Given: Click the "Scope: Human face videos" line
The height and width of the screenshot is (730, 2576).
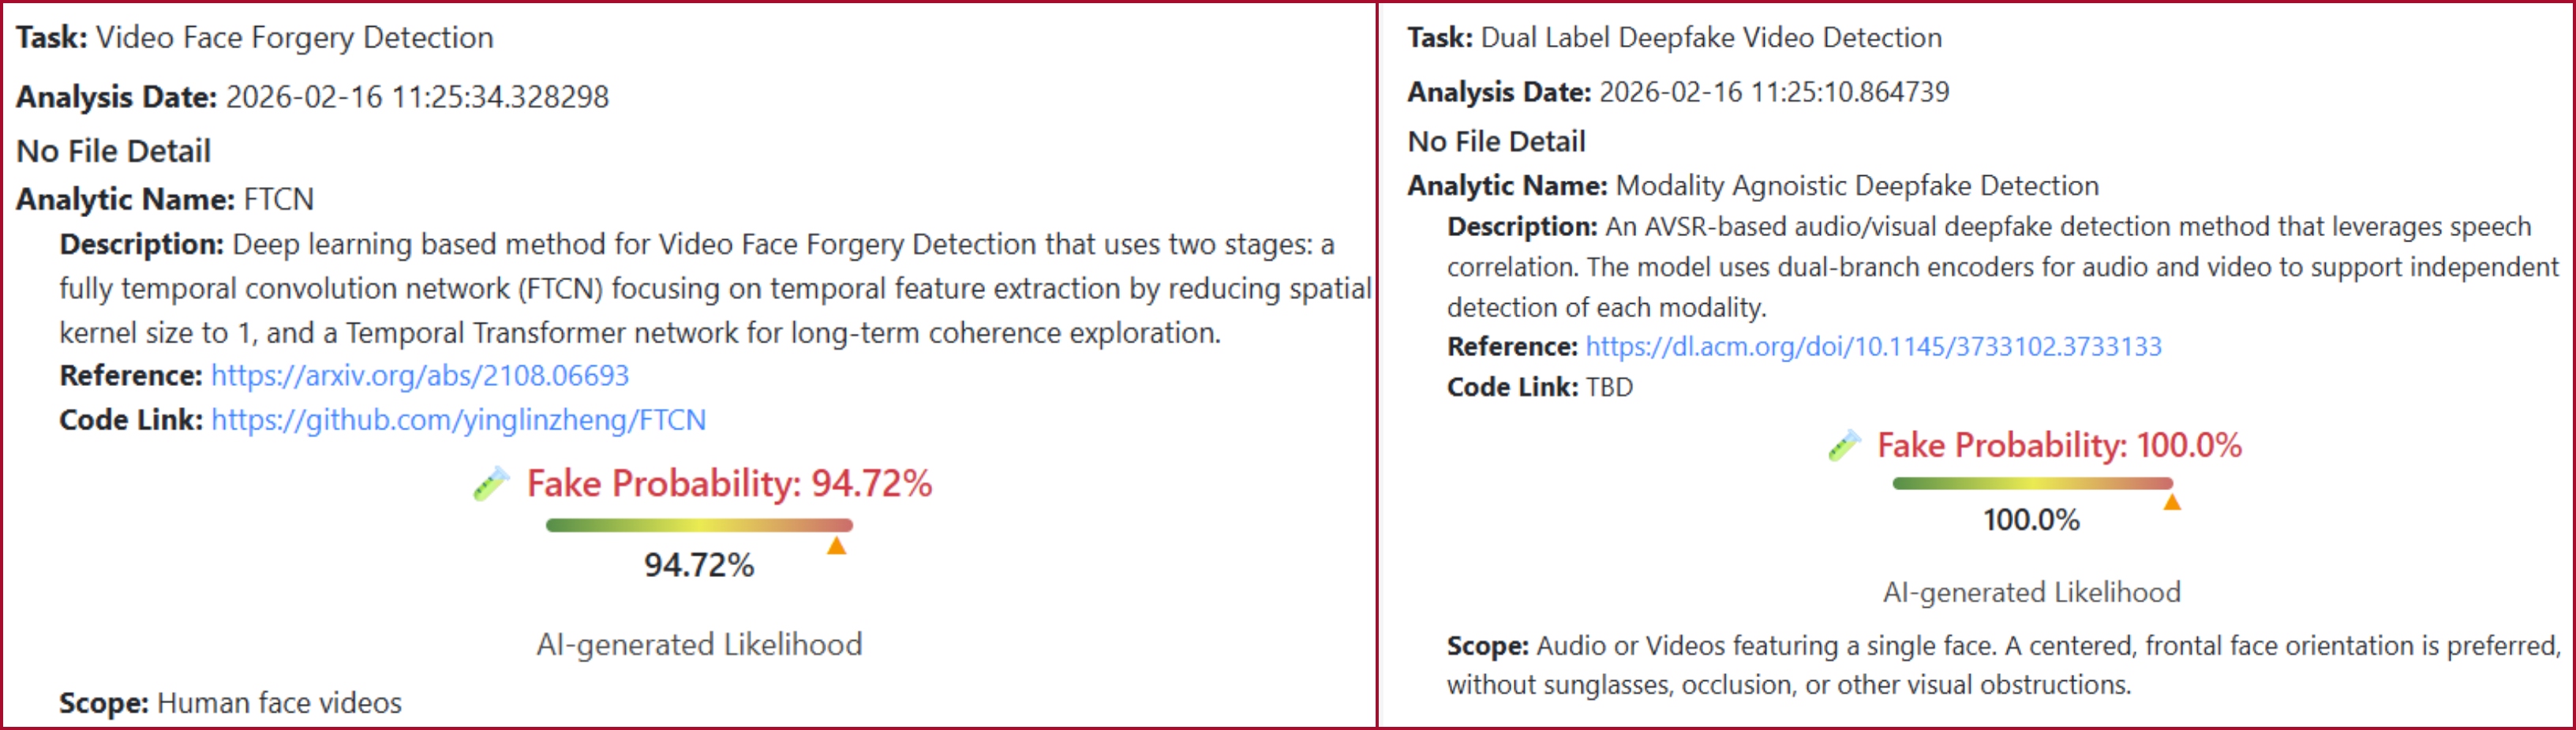Looking at the screenshot, I should point(230,703).
